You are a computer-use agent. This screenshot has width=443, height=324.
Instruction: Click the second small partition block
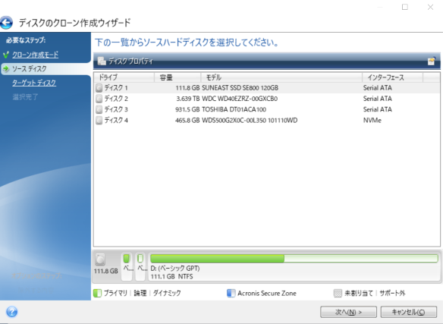pyautogui.click(x=140, y=258)
